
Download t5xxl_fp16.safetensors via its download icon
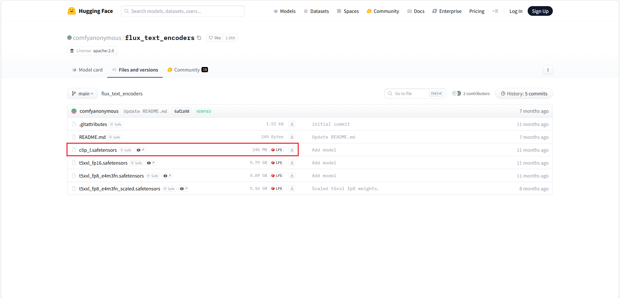click(x=292, y=163)
